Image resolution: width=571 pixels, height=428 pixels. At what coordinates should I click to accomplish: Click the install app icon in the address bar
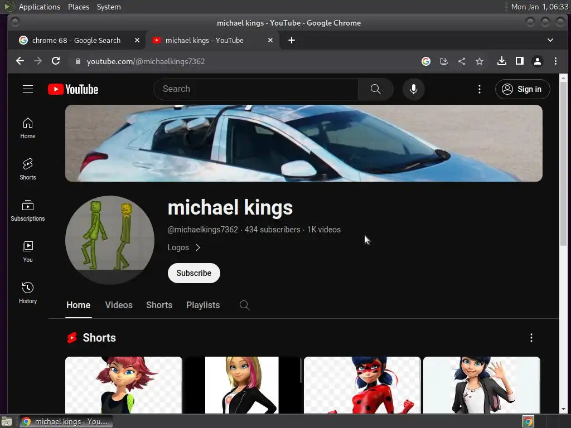click(443, 61)
